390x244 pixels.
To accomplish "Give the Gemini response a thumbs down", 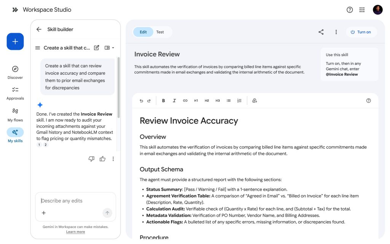I will pos(91,159).
